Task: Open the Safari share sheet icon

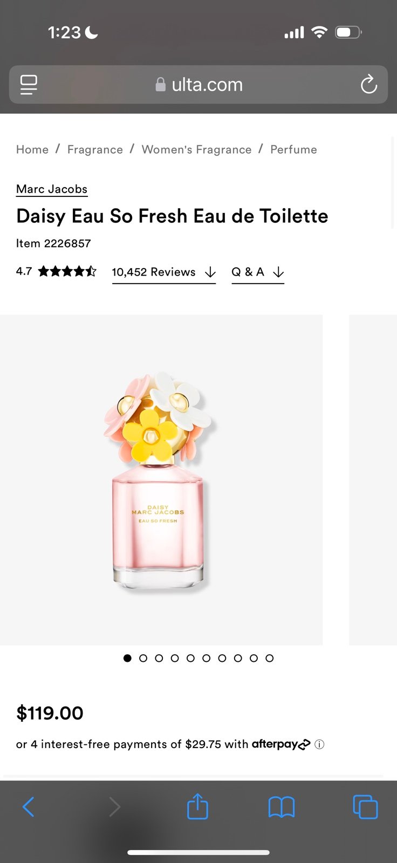Action: 197,806
